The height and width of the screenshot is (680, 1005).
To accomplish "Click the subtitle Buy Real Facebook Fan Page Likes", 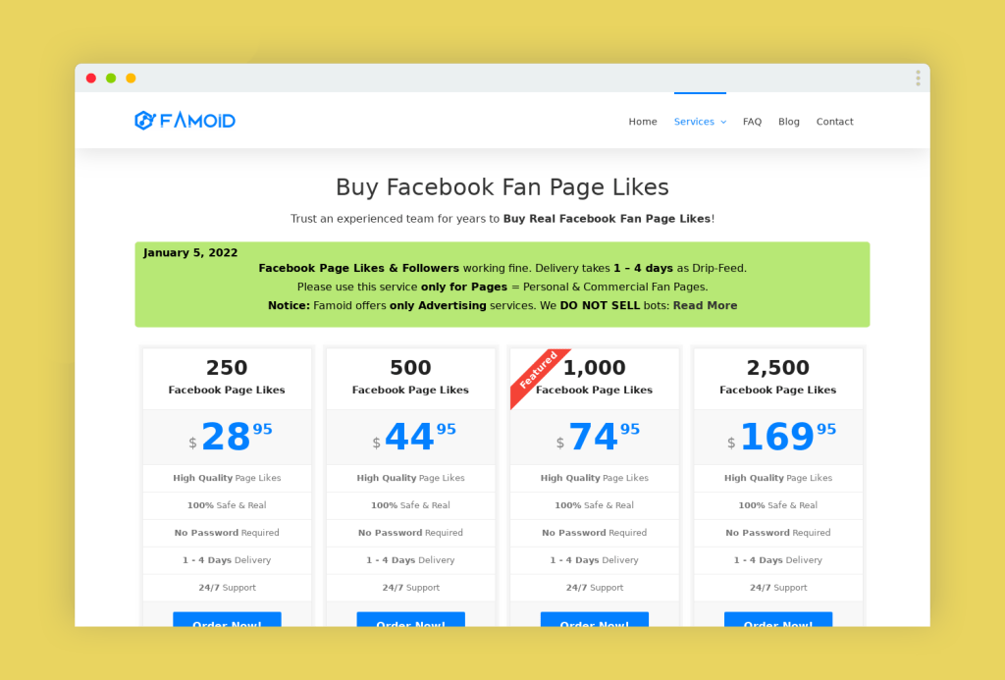I will tap(607, 219).
